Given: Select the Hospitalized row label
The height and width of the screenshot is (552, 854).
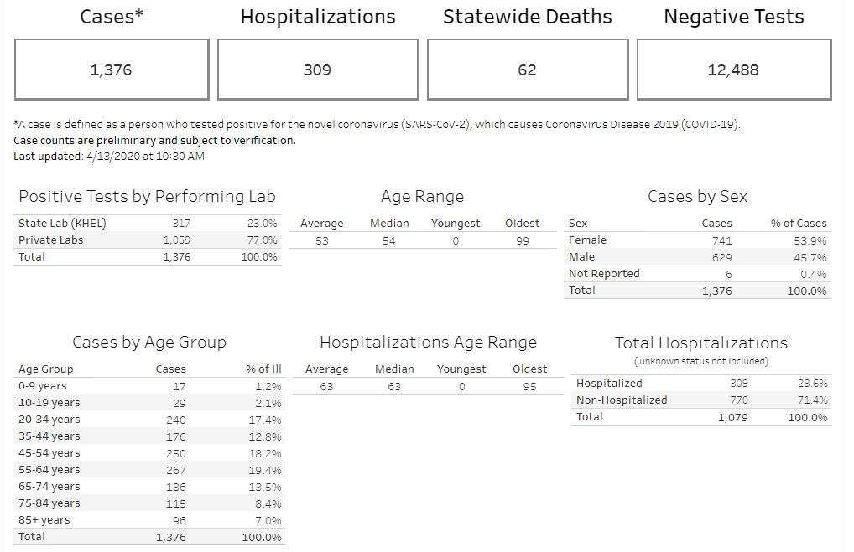Looking at the screenshot, I should pyautogui.click(x=609, y=384).
